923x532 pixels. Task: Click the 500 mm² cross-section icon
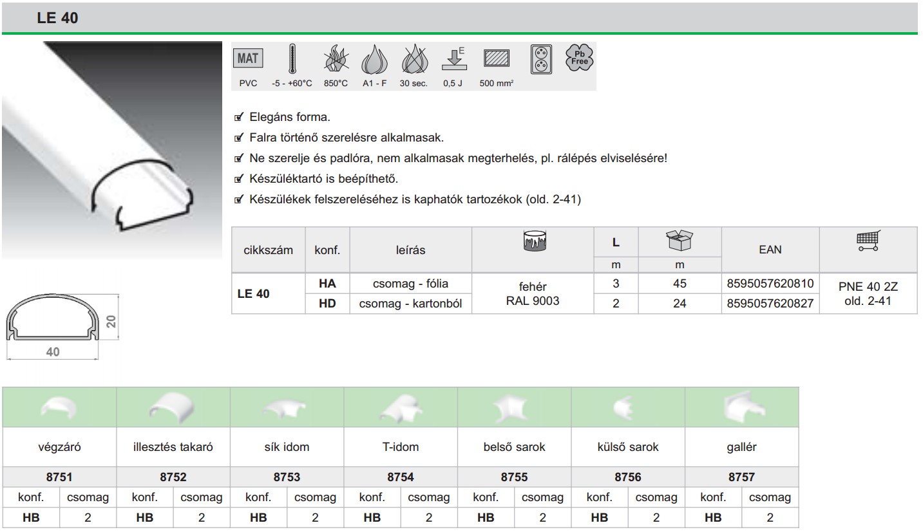(497, 59)
